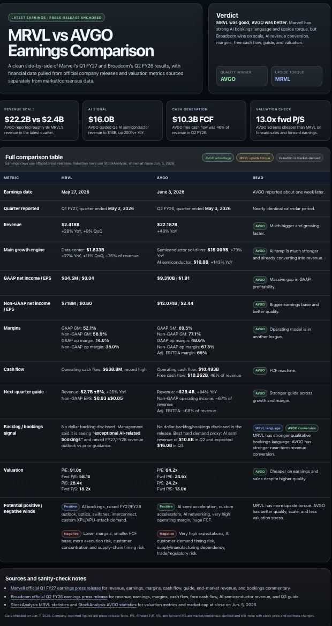Viewport: 332px width, 626px height.
Task: Select AVGO non-GAAP value '$12.074B / $2.44'
Action: tap(175, 303)
